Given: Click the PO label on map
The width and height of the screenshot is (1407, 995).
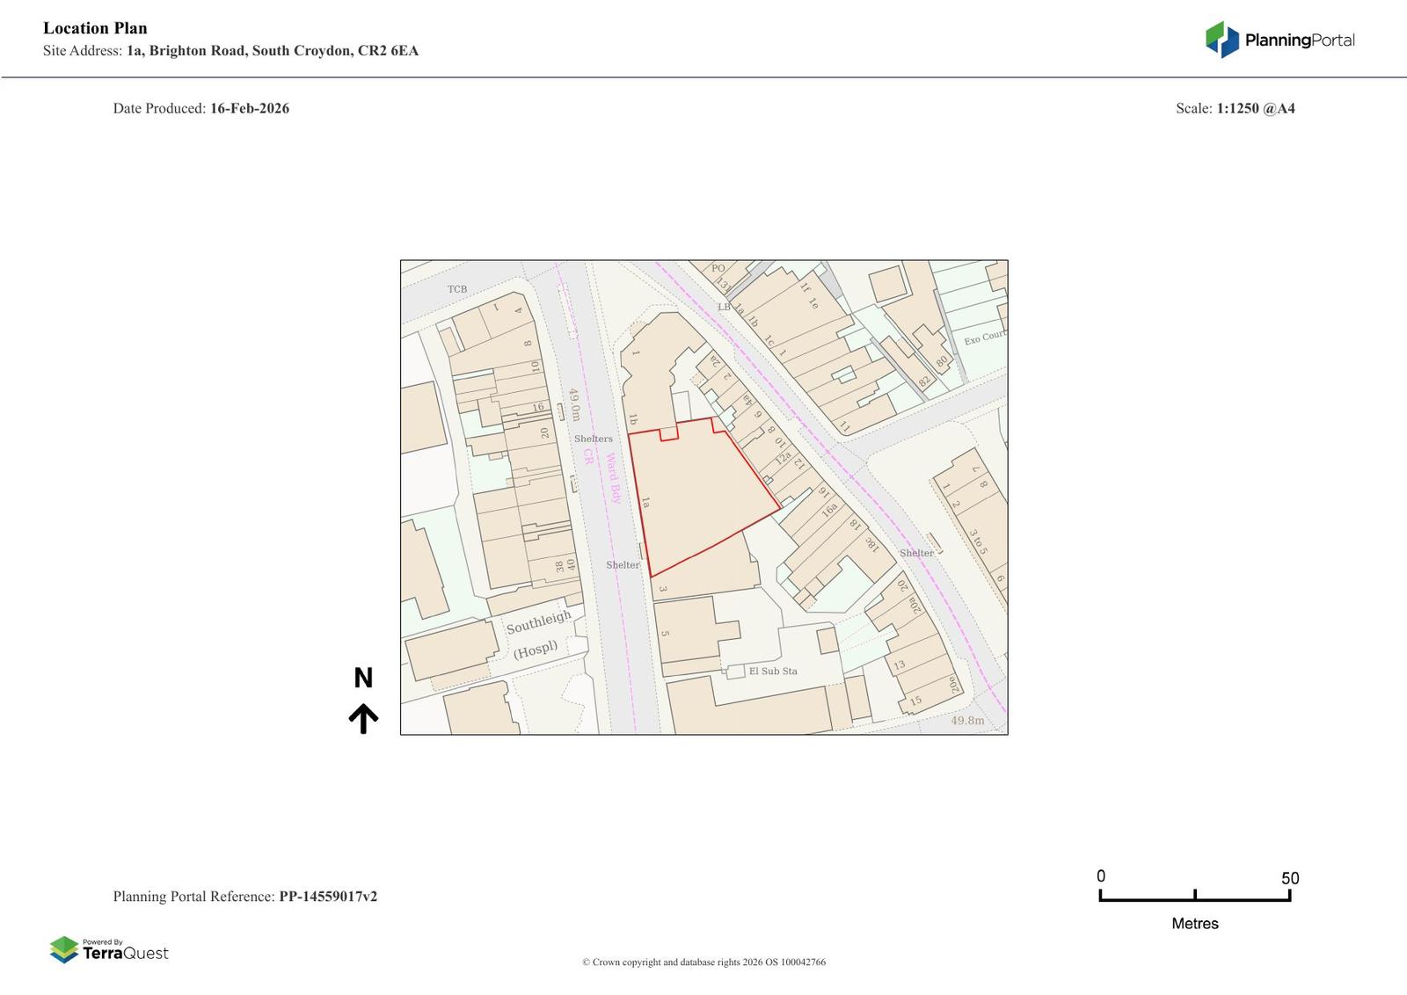Looking at the screenshot, I should [x=718, y=269].
